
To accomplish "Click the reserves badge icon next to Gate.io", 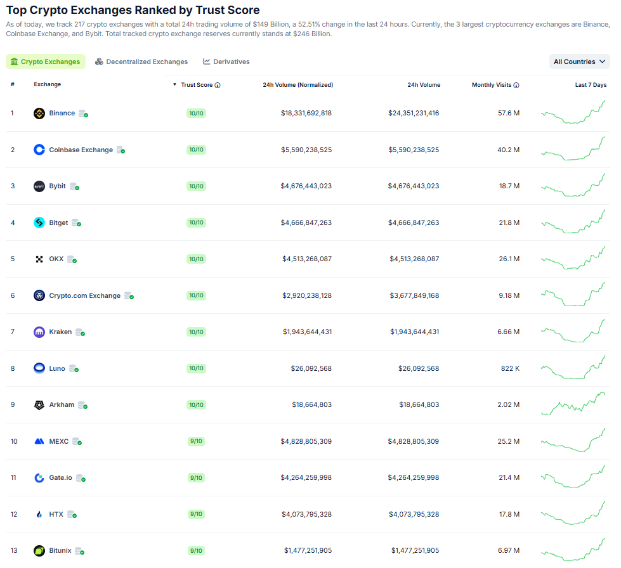I will tap(81, 479).
